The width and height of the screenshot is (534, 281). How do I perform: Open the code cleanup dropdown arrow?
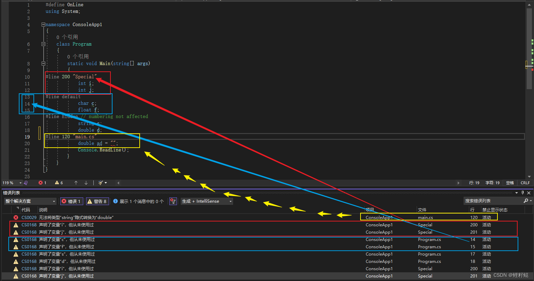(106, 183)
